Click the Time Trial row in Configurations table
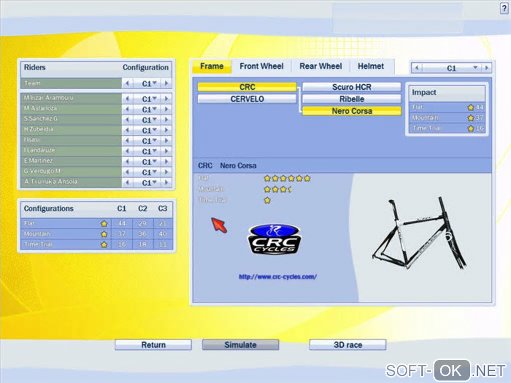The height and width of the screenshot is (383, 511). 97,244
